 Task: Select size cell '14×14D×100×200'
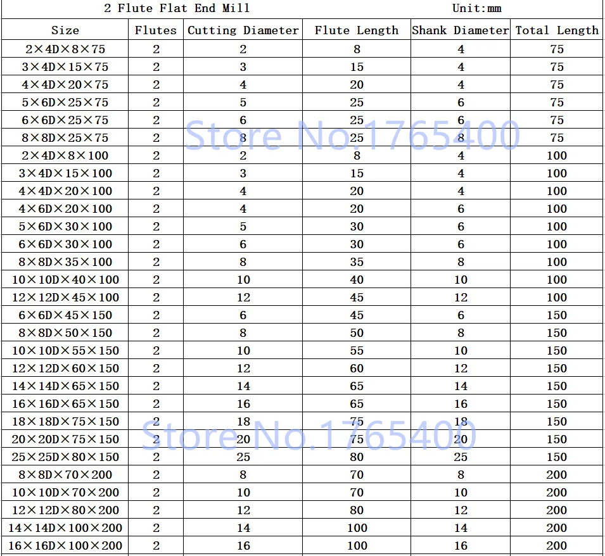(x=65, y=528)
